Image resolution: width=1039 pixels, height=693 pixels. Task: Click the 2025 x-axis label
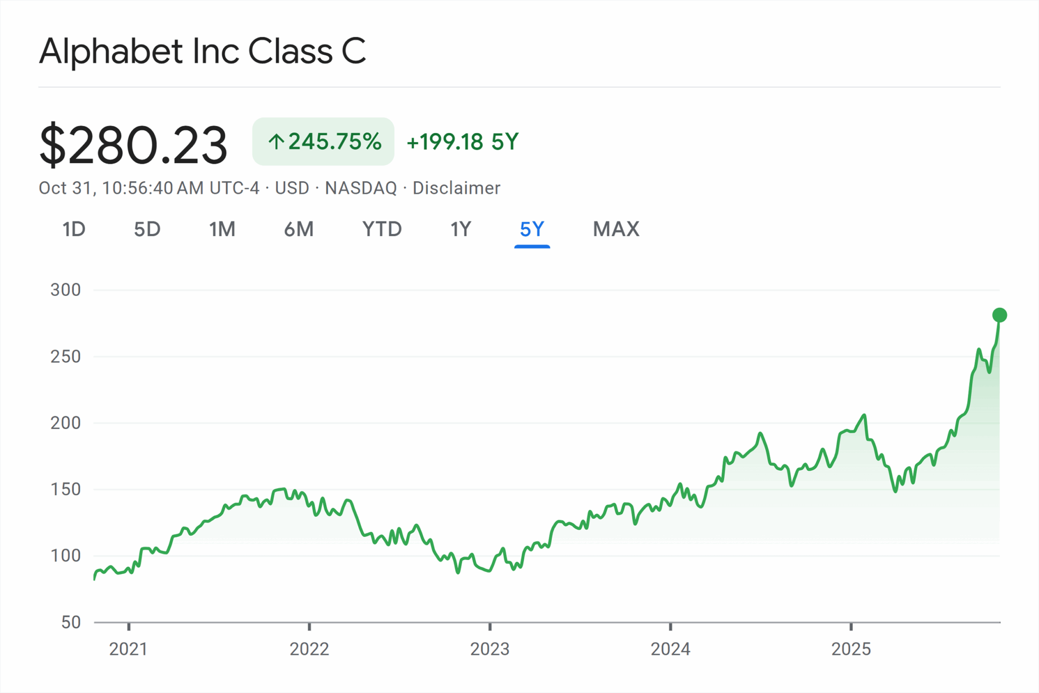click(851, 649)
